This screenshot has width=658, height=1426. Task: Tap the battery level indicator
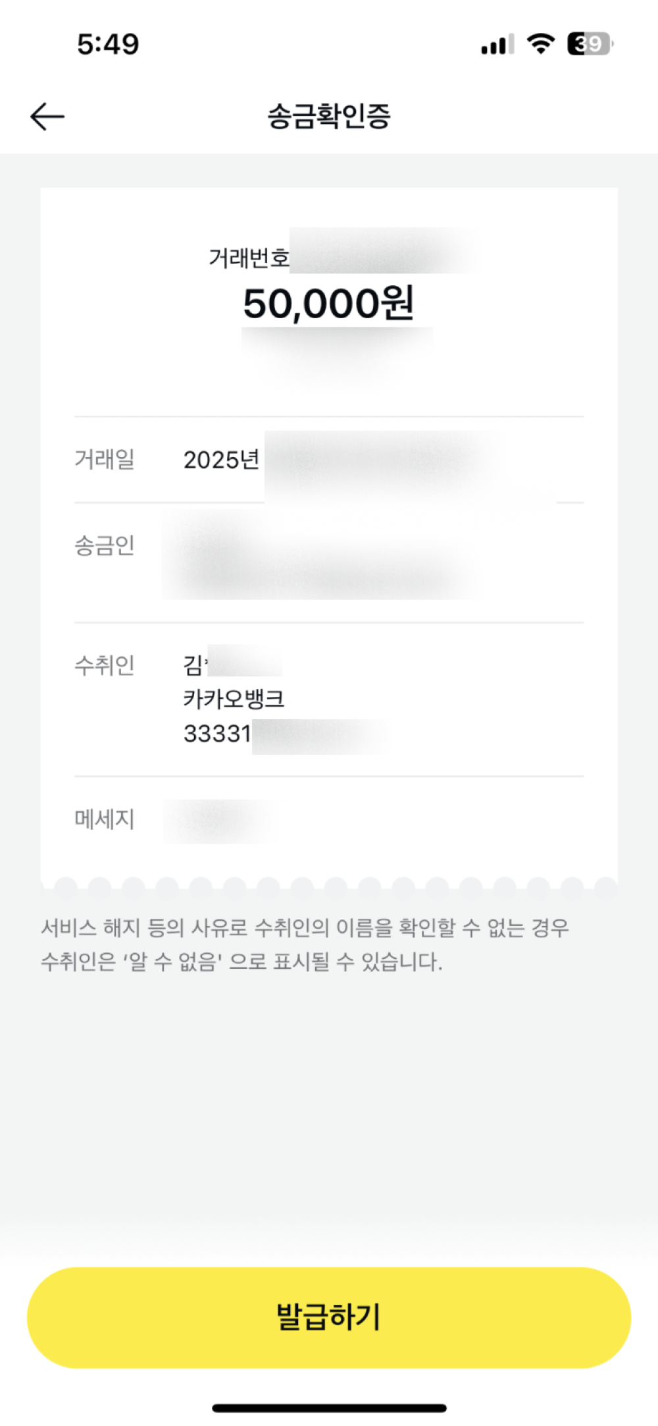click(590, 44)
